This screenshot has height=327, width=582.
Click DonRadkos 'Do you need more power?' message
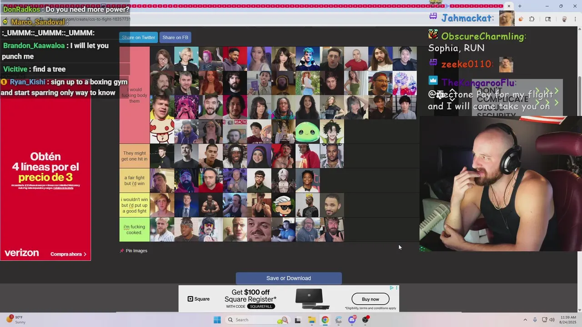tap(66, 9)
